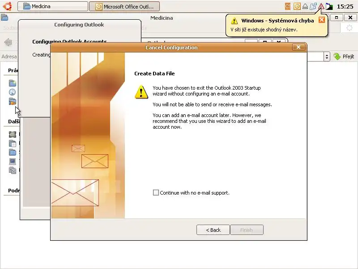
Task: Switch to Medicina taskbar window
Action: pos(53,6)
